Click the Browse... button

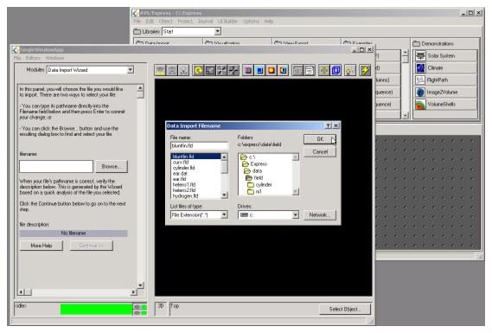[x=112, y=166]
